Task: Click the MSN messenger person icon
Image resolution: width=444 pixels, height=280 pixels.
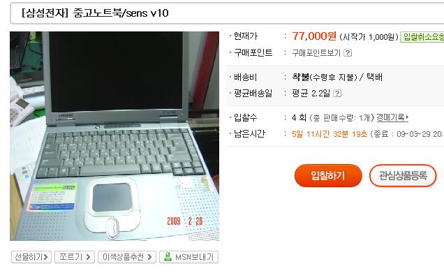Action: (168, 256)
